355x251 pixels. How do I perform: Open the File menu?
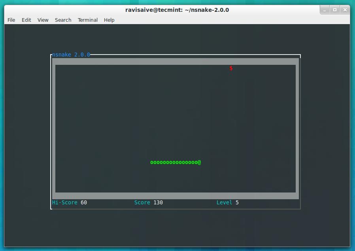point(11,20)
